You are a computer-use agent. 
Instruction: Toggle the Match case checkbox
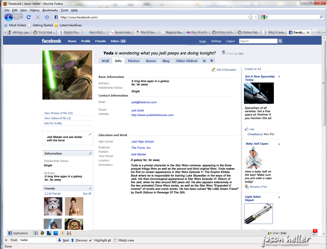click(x=115, y=240)
